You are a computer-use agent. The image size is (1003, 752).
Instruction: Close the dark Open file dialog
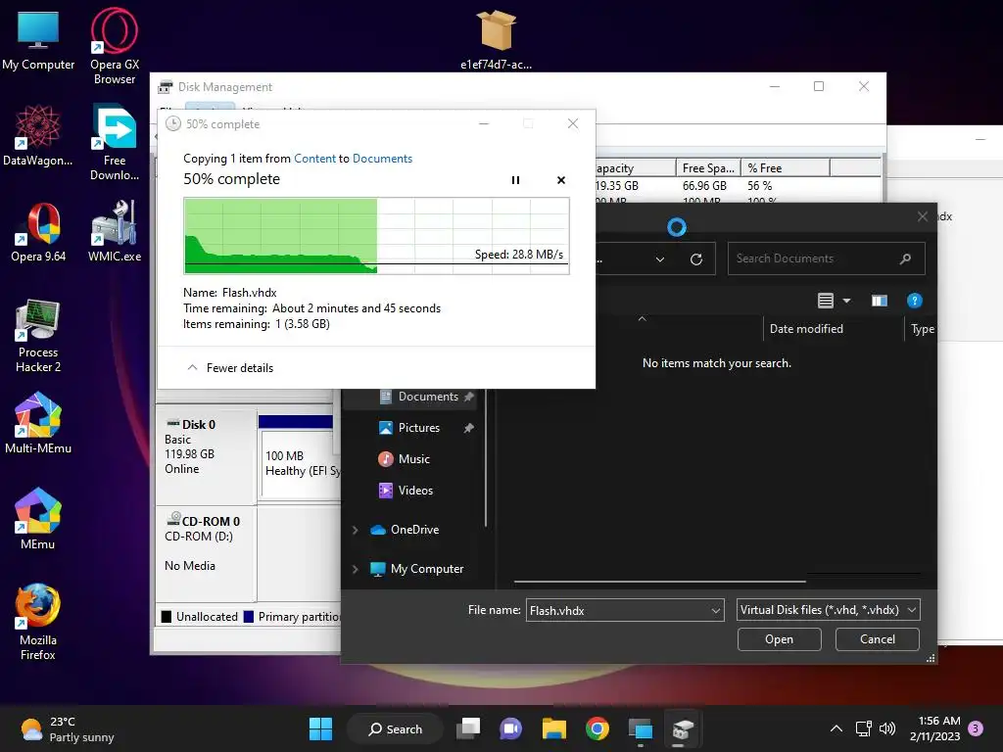coord(923,216)
